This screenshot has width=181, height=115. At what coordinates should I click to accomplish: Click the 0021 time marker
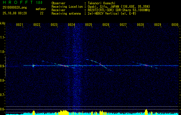(19, 25)
